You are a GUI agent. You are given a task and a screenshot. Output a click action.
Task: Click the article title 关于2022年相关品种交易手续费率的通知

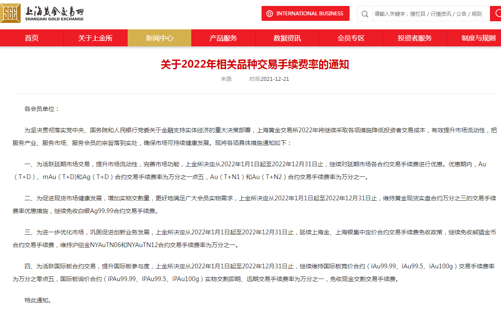[x=255, y=65]
